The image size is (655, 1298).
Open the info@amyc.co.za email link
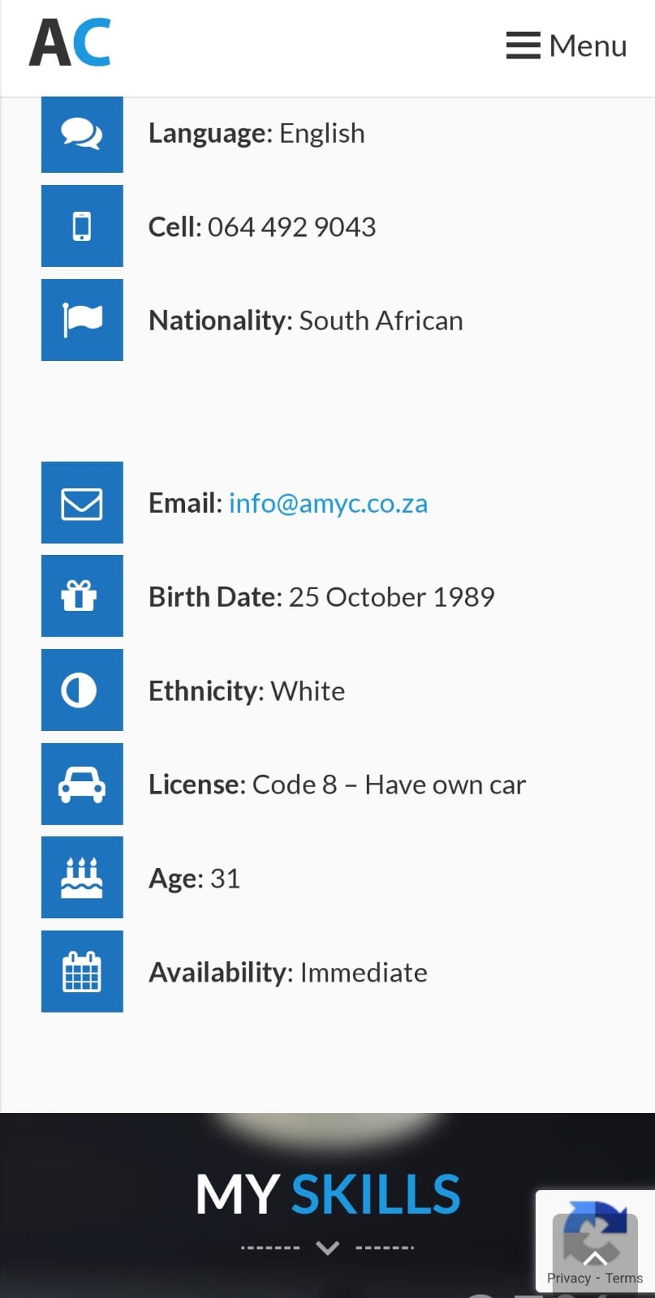coord(328,504)
